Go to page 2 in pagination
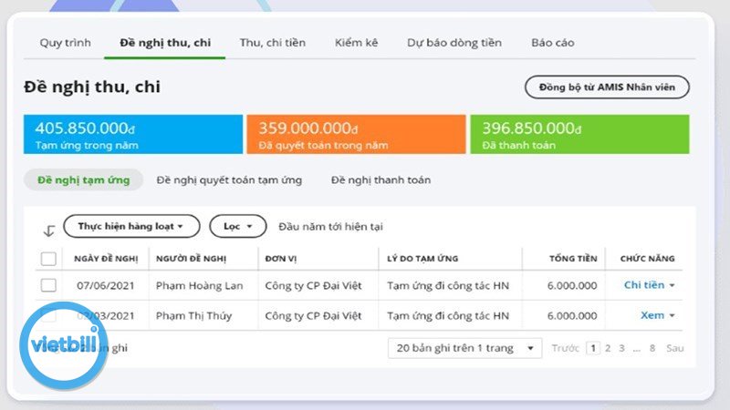This screenshot has height=410, width=730. [608, 348]
